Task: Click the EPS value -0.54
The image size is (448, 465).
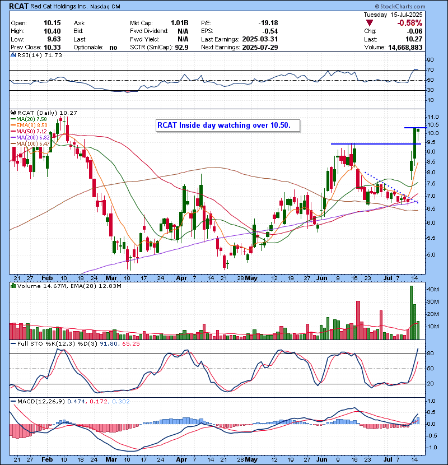Action: tap(270, 31)
